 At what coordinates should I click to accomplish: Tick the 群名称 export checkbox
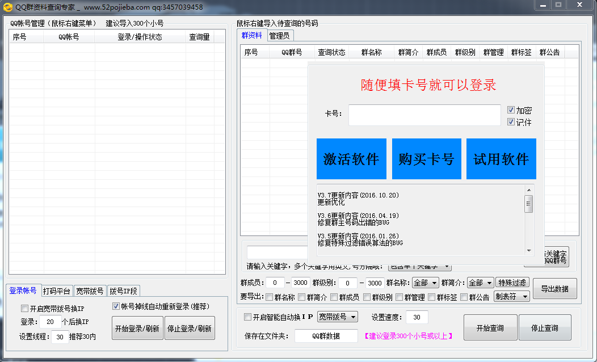pyautogui.click(x=270, y=297)
